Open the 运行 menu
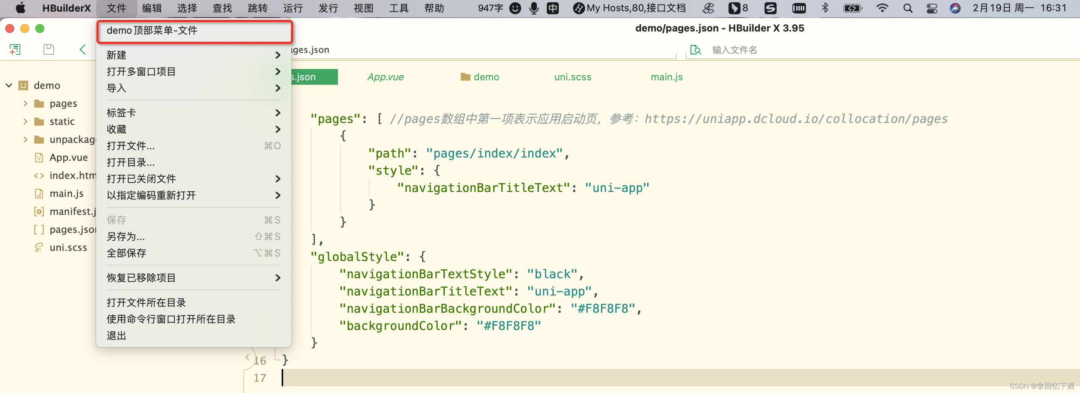 [293, 8]
